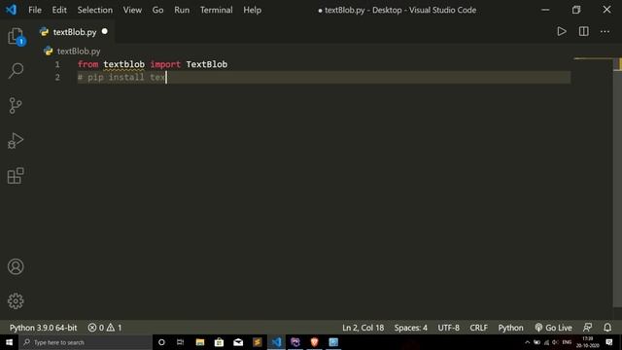Open the Manage gear icon
Screen dimensions: 622x350
(16, 301)
